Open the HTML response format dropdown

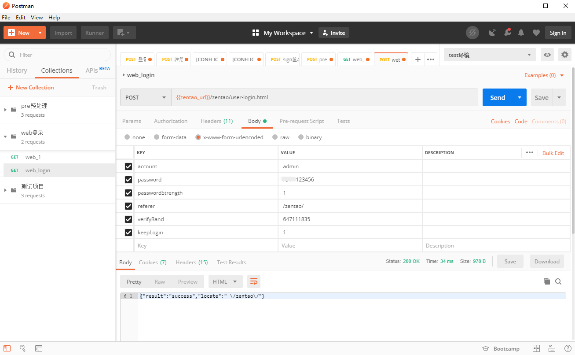point(225,281)
